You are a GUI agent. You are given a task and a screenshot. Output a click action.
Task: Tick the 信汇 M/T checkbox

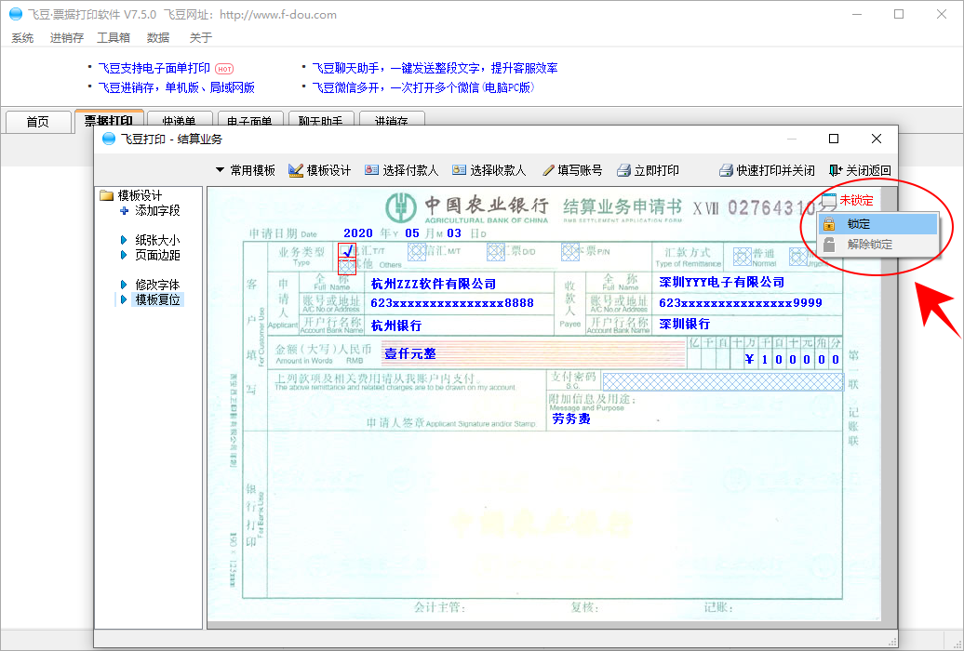417,251
